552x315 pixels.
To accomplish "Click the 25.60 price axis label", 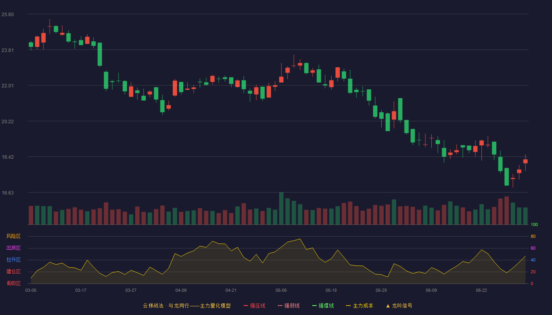I will coord(7,15).
